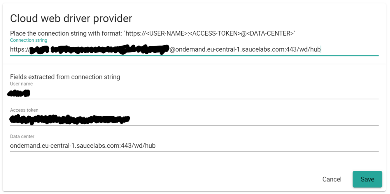The width and height of the screenshot is (390, 194).
Task: Click the 'Data center' field label
Action: [22, 136]
